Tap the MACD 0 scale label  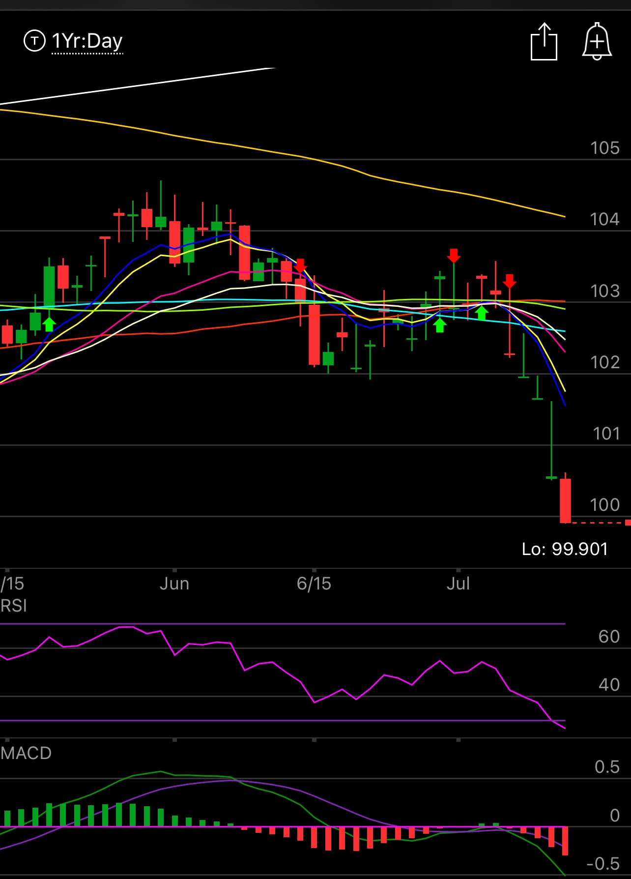pyautogui.click(x=615, y=816)
